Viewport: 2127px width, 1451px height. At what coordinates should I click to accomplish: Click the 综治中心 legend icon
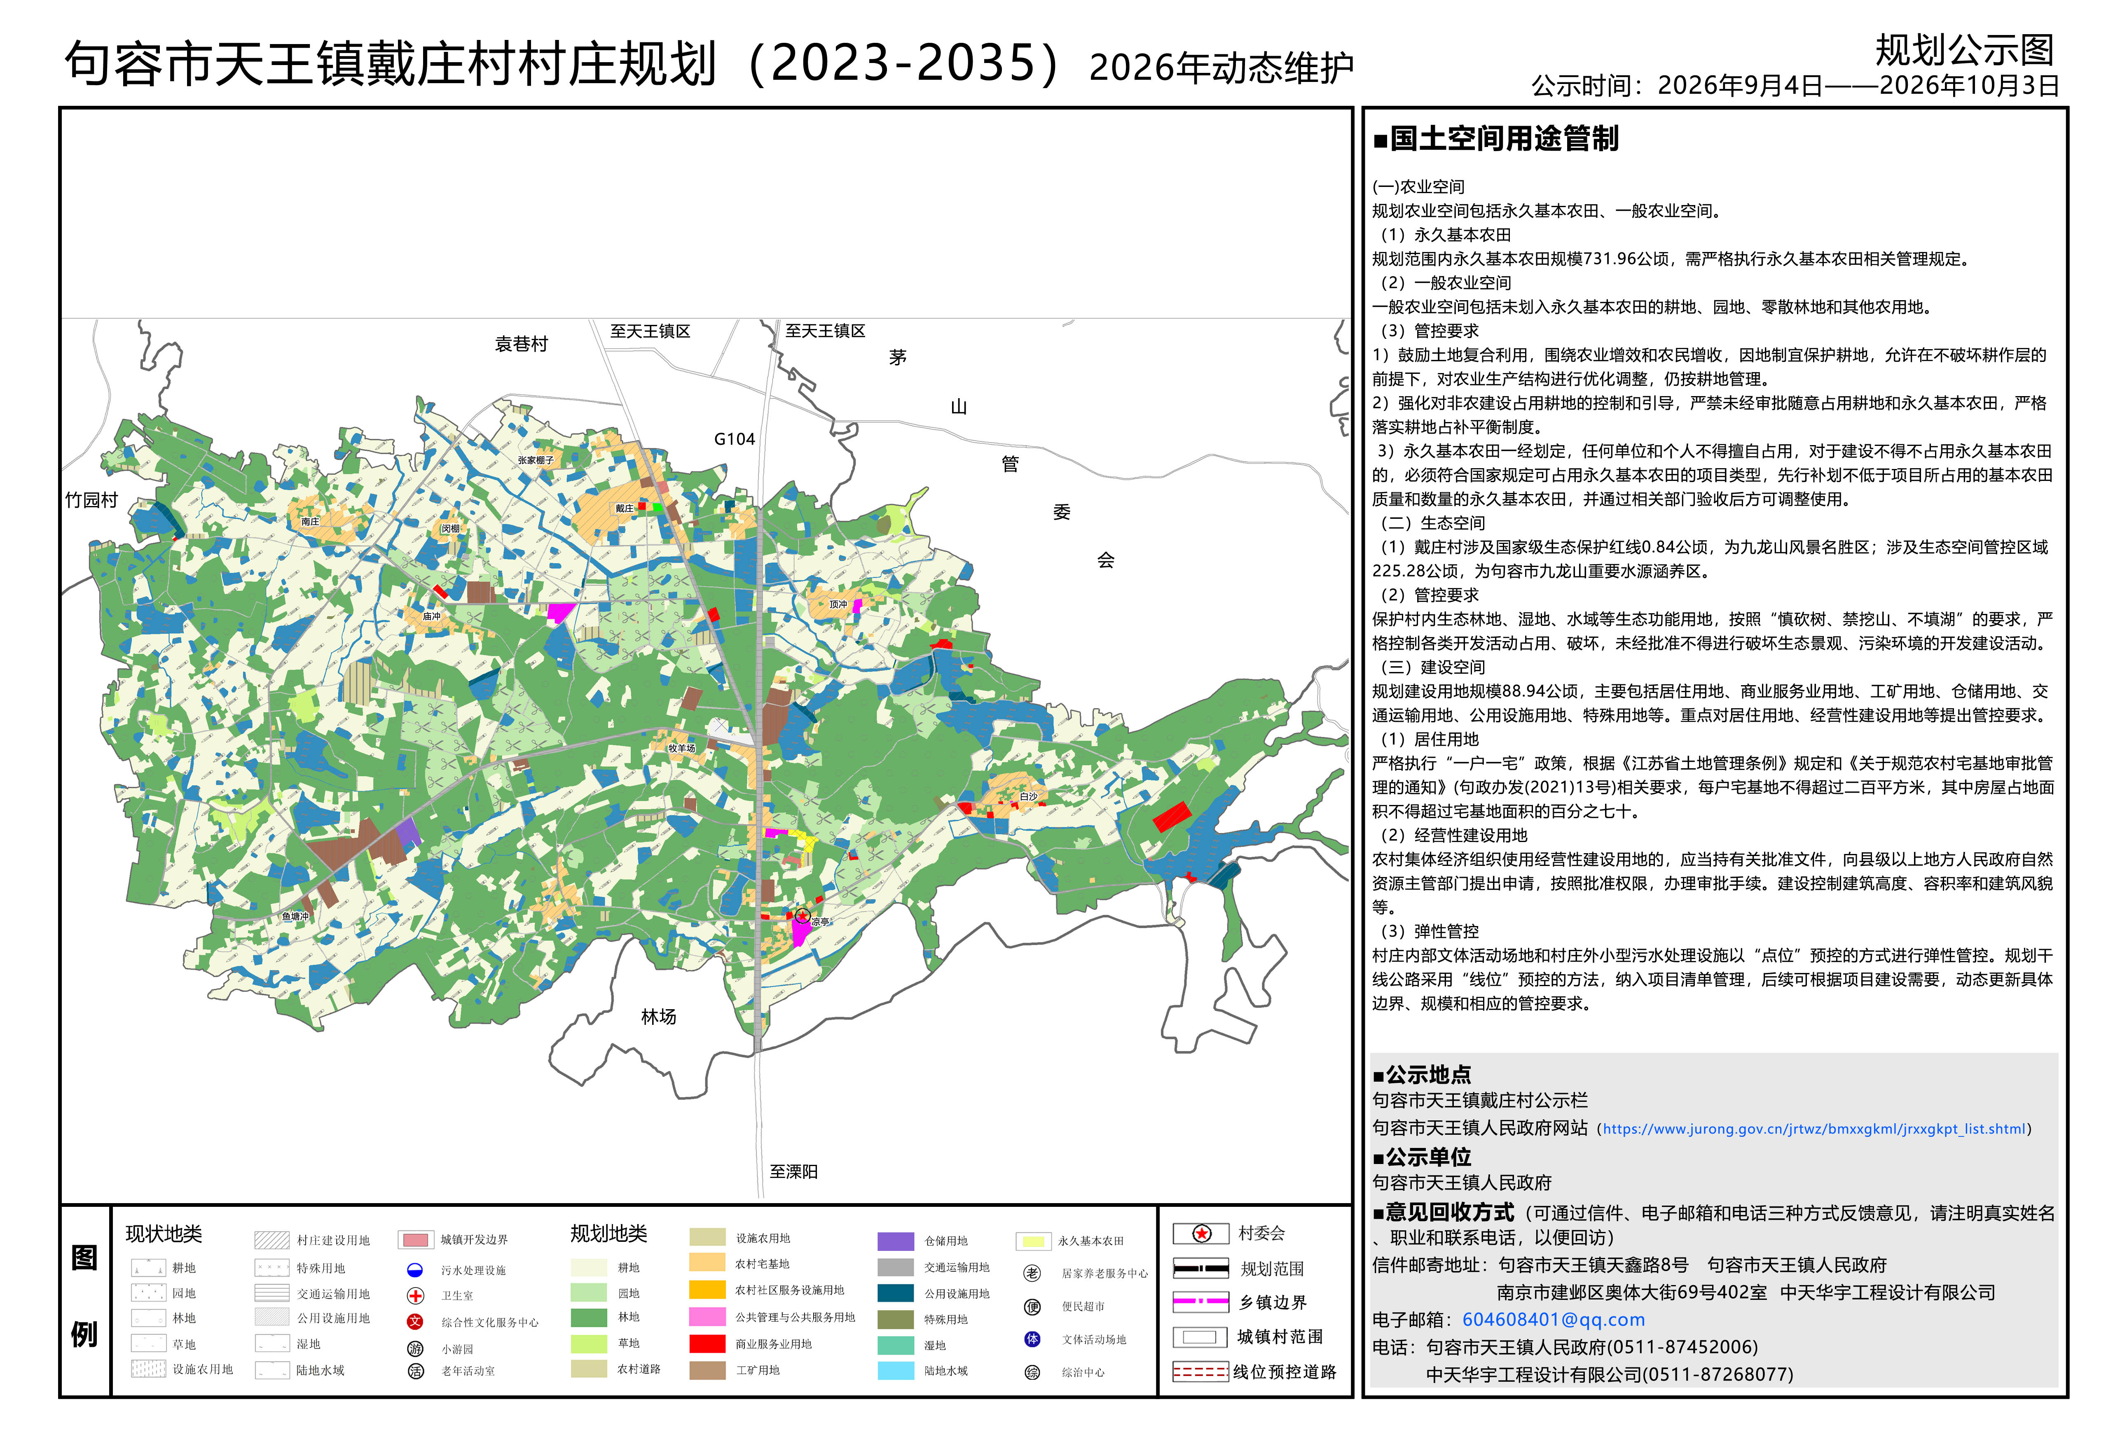[x=1032, y=1372]
